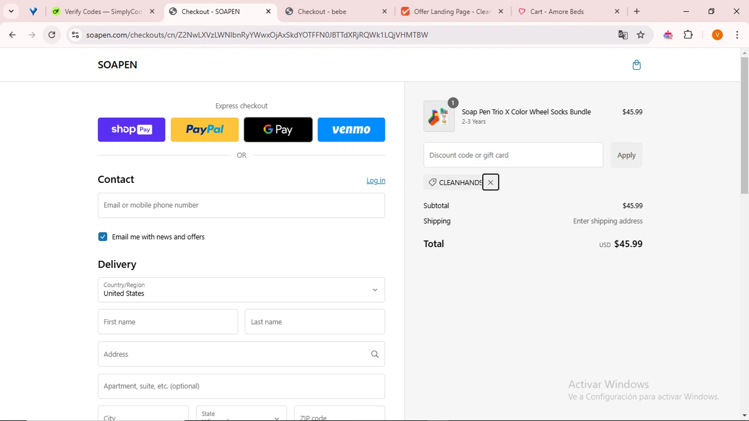Click the Log in link
The height and width of the screenshot is (421, 749).
[x=375, y=181]
